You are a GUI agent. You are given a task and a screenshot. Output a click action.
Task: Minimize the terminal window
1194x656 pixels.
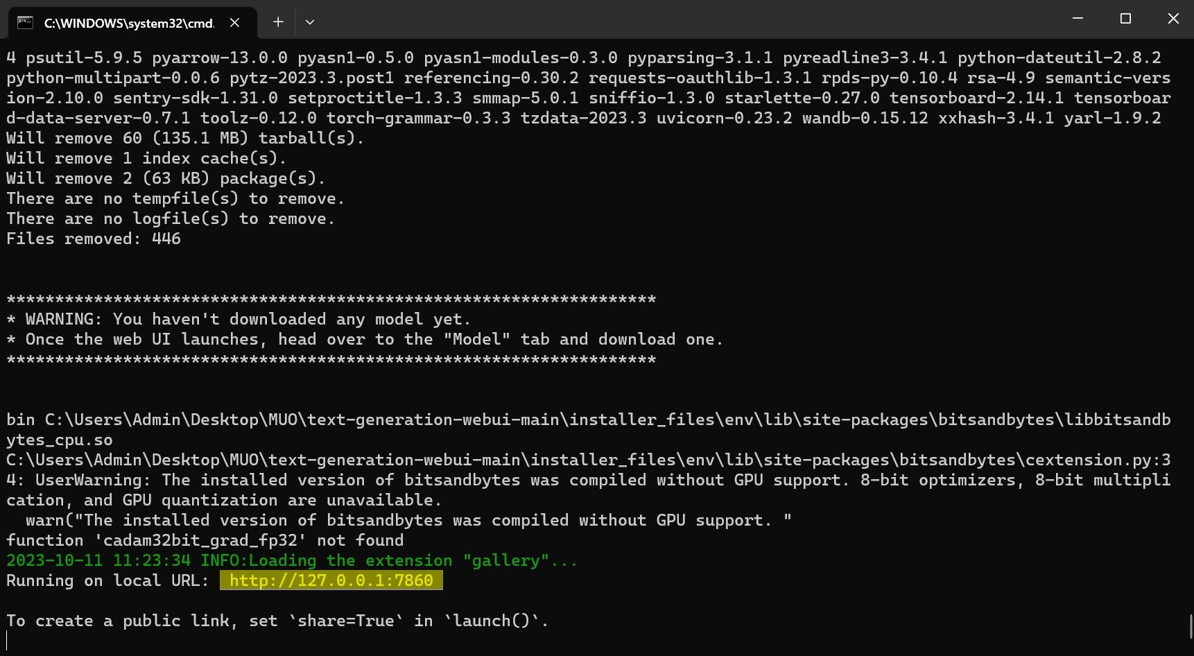pos(1076,19)
